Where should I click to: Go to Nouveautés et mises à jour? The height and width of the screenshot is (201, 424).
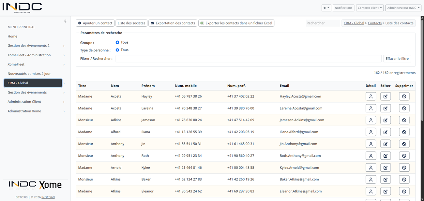29,74
